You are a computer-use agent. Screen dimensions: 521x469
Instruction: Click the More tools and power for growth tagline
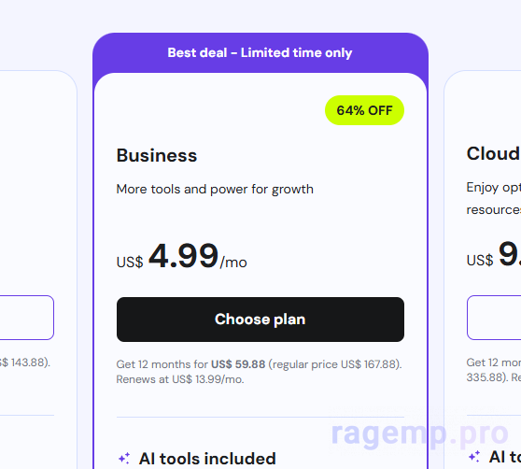[x=215, y=189]
